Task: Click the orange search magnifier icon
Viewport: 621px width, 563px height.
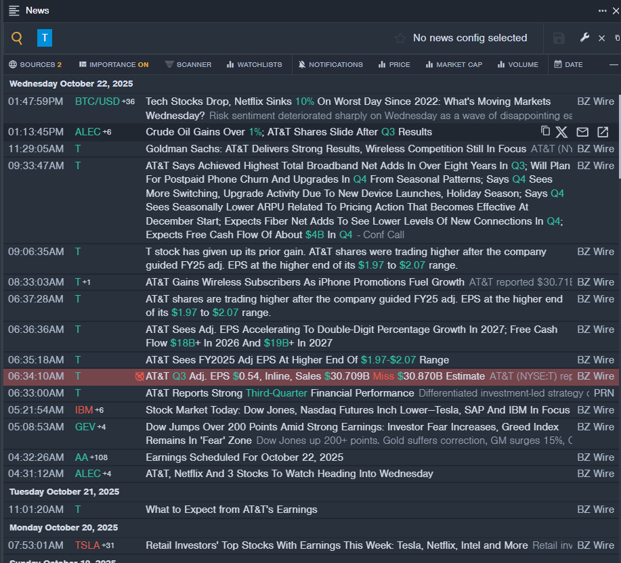Action: point(17,38)
